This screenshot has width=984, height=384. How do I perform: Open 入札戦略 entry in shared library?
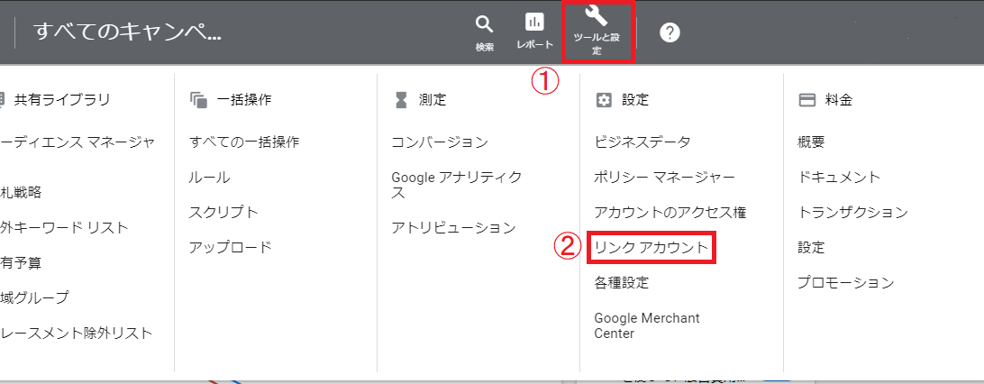click(x=22, y=193)
